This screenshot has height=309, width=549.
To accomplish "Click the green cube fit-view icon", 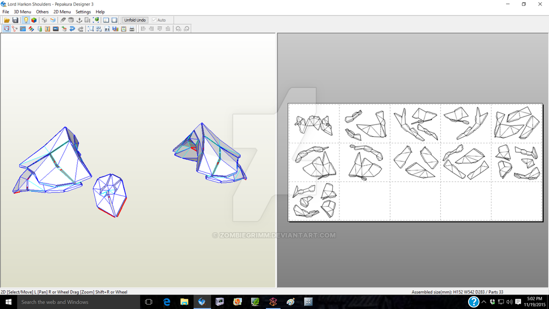I will [x=96, y=20].
